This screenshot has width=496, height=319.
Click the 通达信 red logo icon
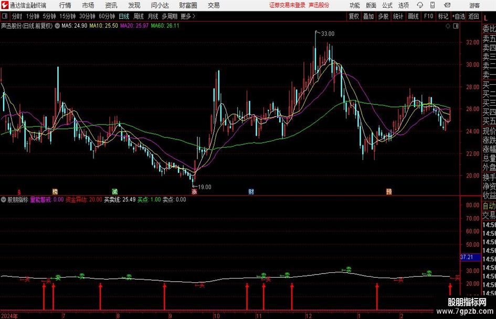click(x=5, y=5)
